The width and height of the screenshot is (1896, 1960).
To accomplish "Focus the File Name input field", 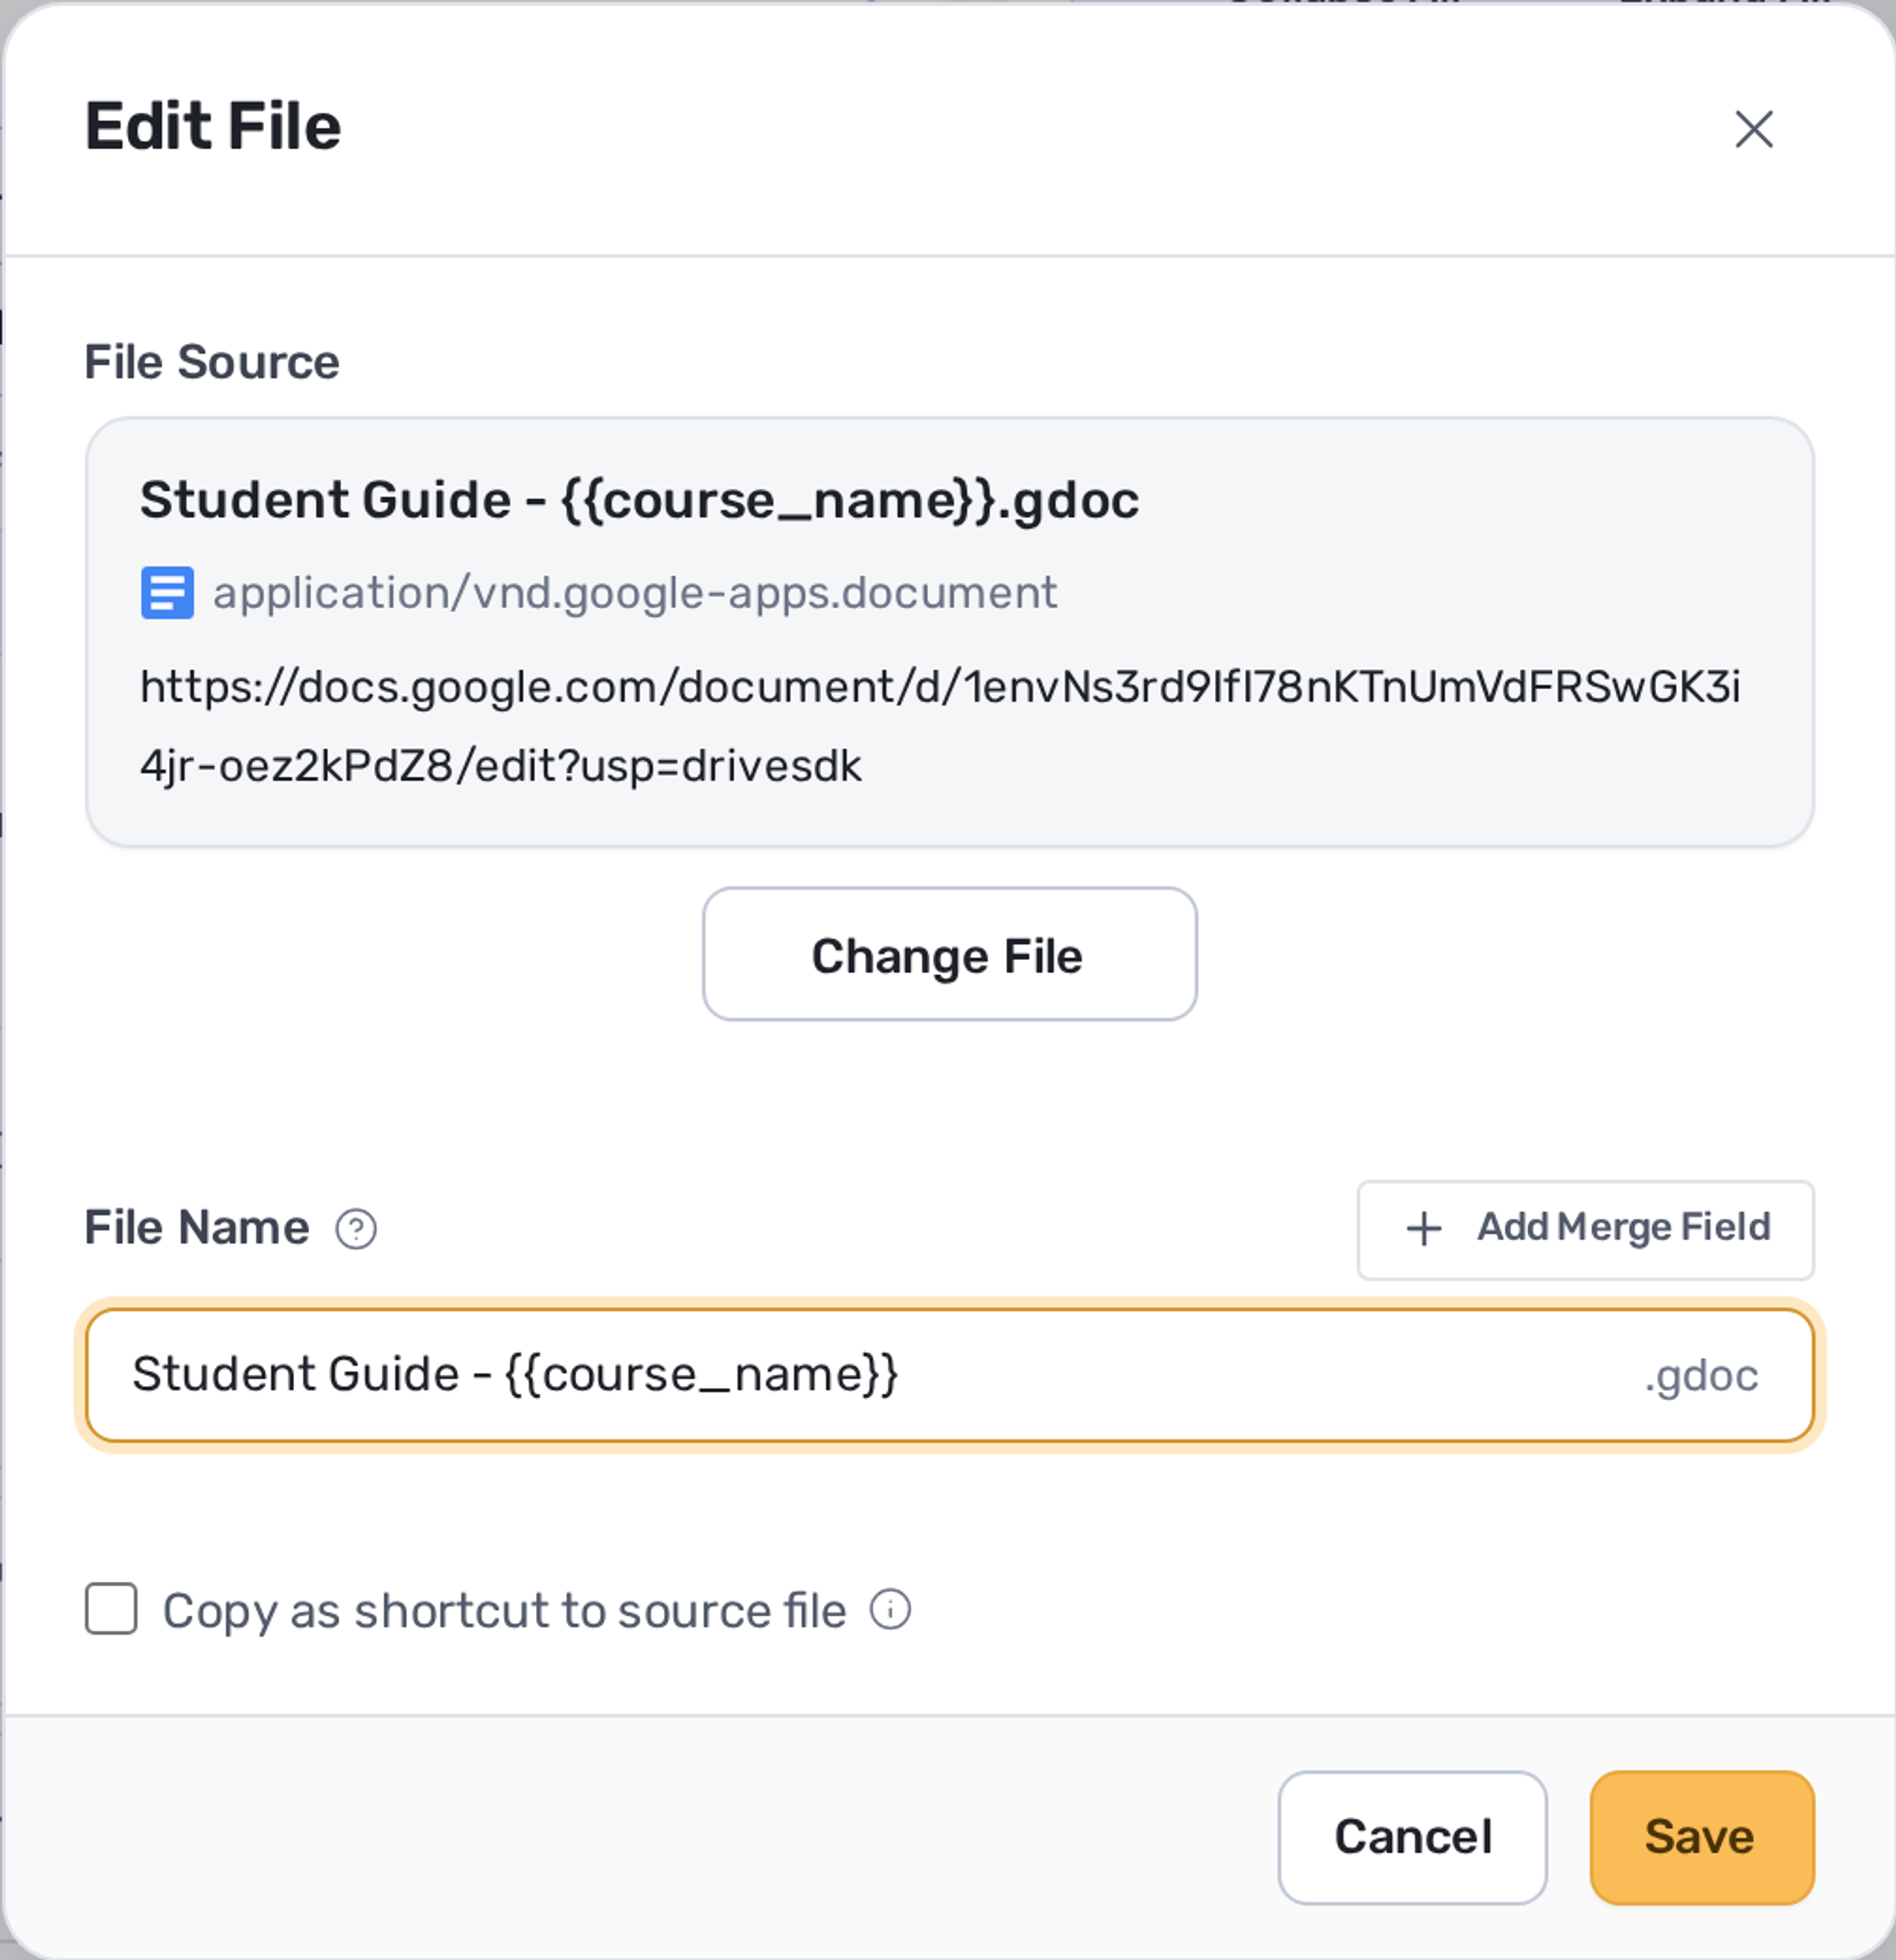I will point(949,1375).
